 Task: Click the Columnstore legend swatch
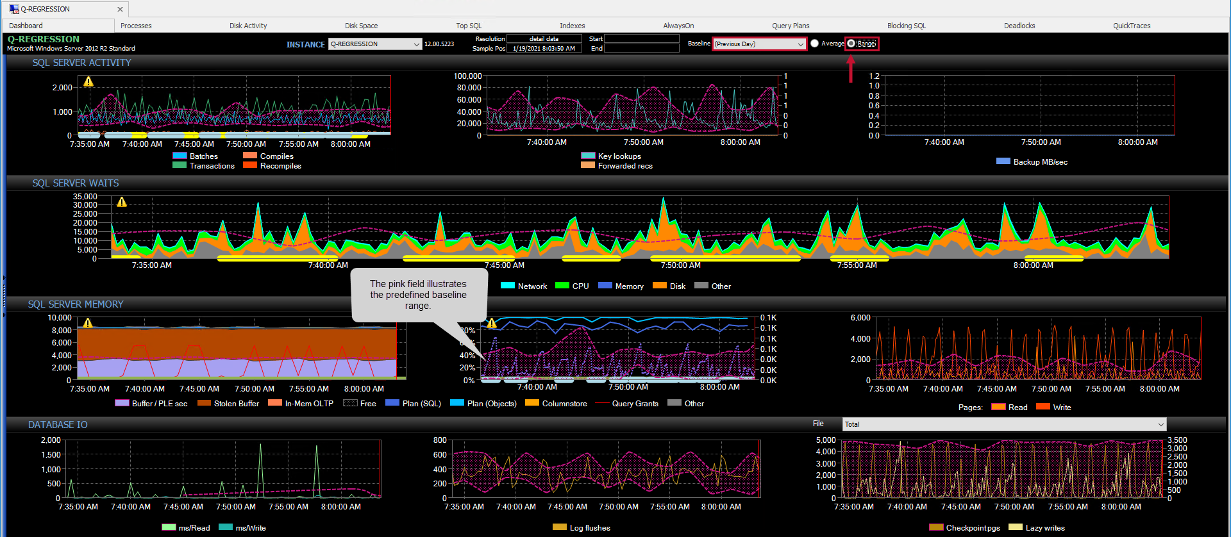pyautogui.click(x=532, y=403)
